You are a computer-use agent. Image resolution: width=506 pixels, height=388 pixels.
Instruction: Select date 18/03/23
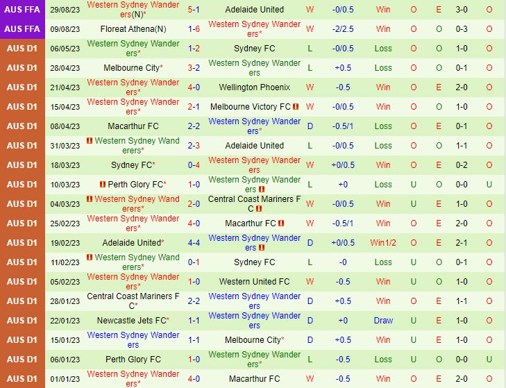65,165
